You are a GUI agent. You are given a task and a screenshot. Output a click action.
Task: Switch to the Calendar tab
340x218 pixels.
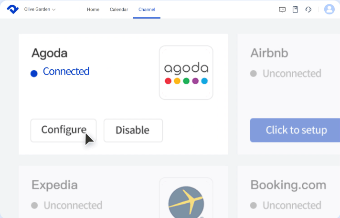click(119, 10)
